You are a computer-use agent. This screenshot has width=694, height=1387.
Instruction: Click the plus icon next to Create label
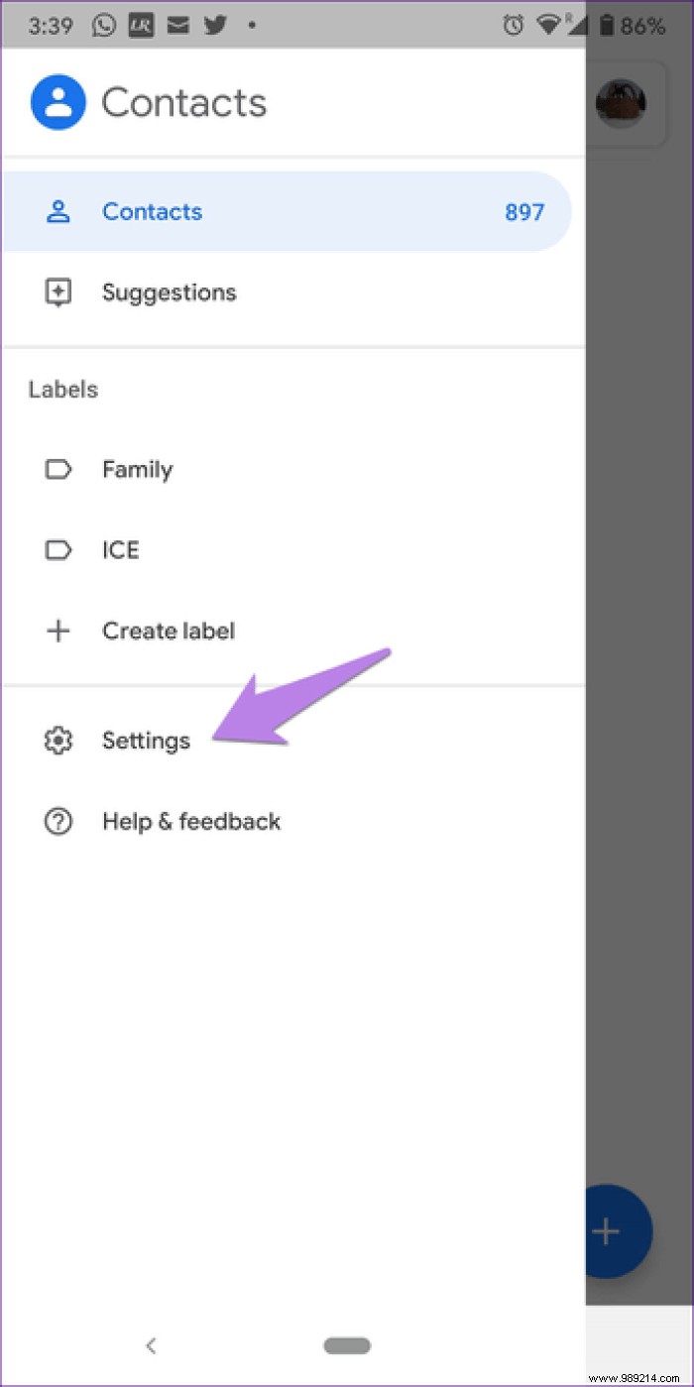point(58,631)
